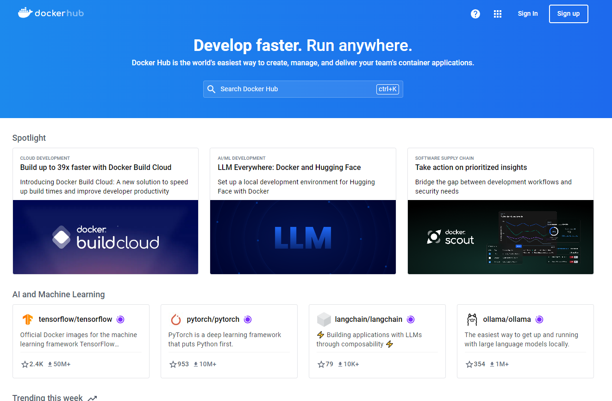Click the LLM banner image
Image resolution: width=612 pixels, height=401 pixels.
pos(303,237)
